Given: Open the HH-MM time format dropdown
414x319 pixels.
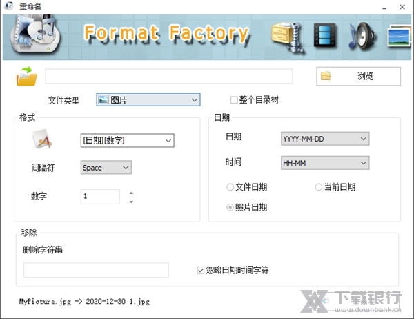Looking at the screenshot, I should tap(325, 163).
